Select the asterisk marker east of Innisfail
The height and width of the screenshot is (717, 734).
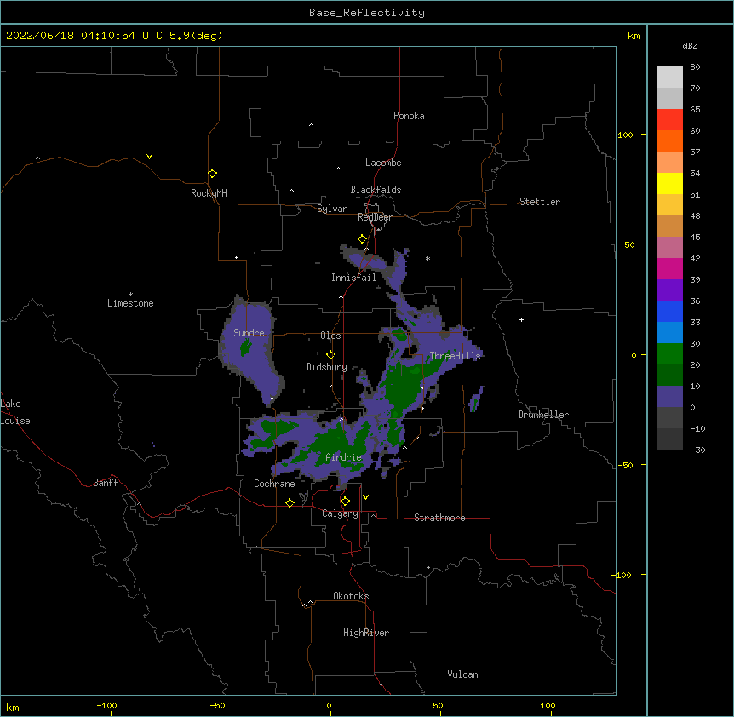(427, 258)
